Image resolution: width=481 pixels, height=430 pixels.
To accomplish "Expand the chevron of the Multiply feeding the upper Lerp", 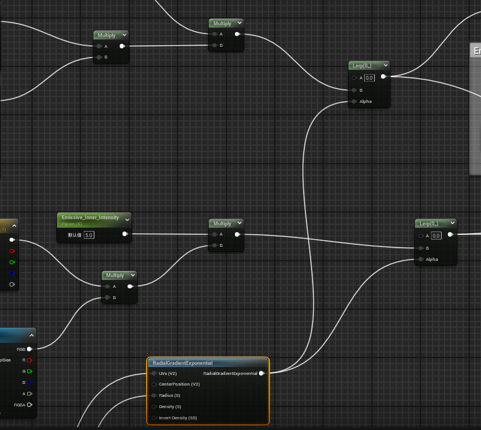I will (239, 22).
